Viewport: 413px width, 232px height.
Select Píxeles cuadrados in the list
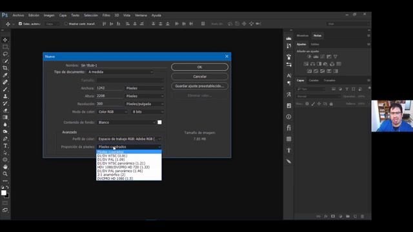(129, 152)
